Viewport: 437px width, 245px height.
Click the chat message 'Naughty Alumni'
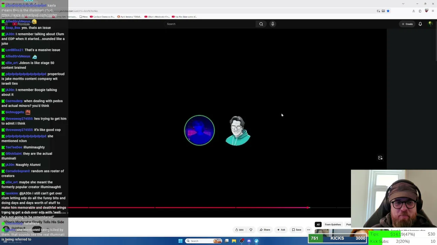tap(28, 165)
